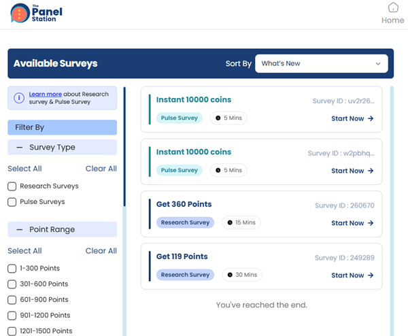Viewport: 408px width, 336px height.
Task: Click the Research Survey tag on survey 249289
Action: (185, 275)
